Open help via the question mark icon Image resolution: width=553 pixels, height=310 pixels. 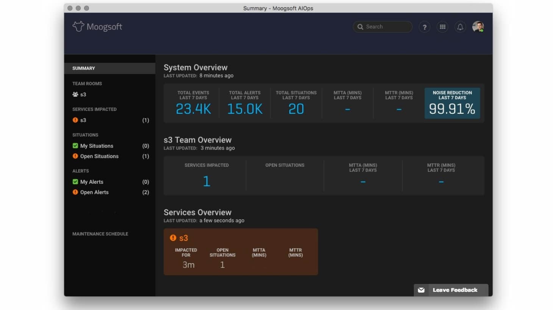(425, 27)
